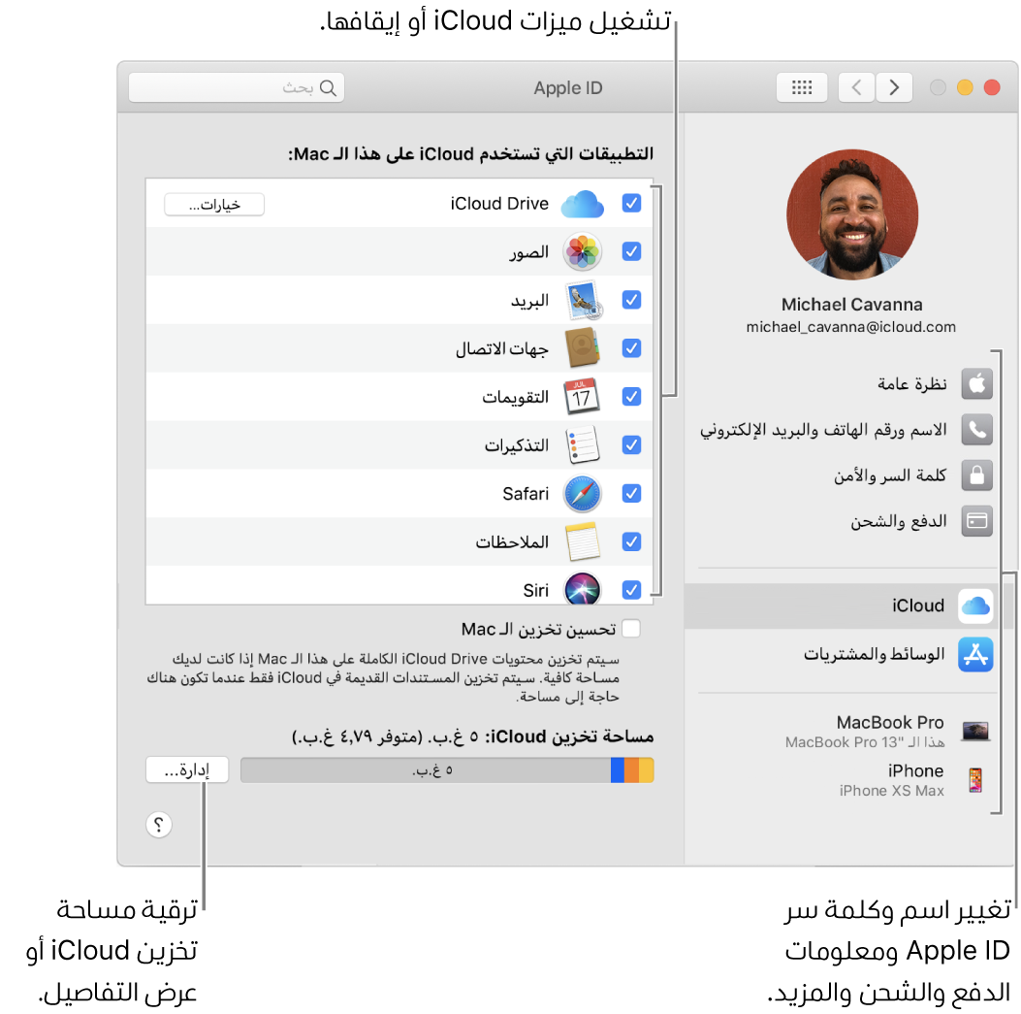The height and width of the screenshot is (1014, 1021).
Task: Uncheck the iCloud Drive checkbox
Action: tap(631, 203)
